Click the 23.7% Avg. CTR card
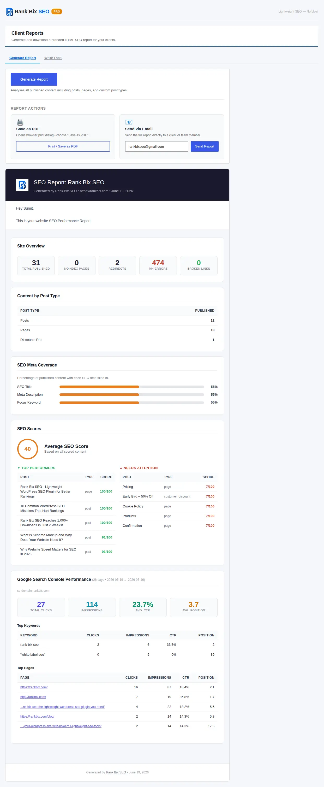Image resolution: width=324 pixels, height=787 pixels. pos(143,607)
